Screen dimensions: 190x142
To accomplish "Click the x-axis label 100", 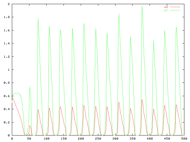I will pyautogui.click(x=46, y=139).
